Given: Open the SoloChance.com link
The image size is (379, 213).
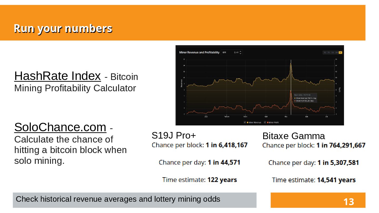Looking at the screenshot, I should [x=60, y=127].
